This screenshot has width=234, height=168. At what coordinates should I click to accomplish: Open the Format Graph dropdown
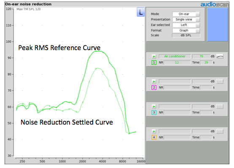coord(186,30)
